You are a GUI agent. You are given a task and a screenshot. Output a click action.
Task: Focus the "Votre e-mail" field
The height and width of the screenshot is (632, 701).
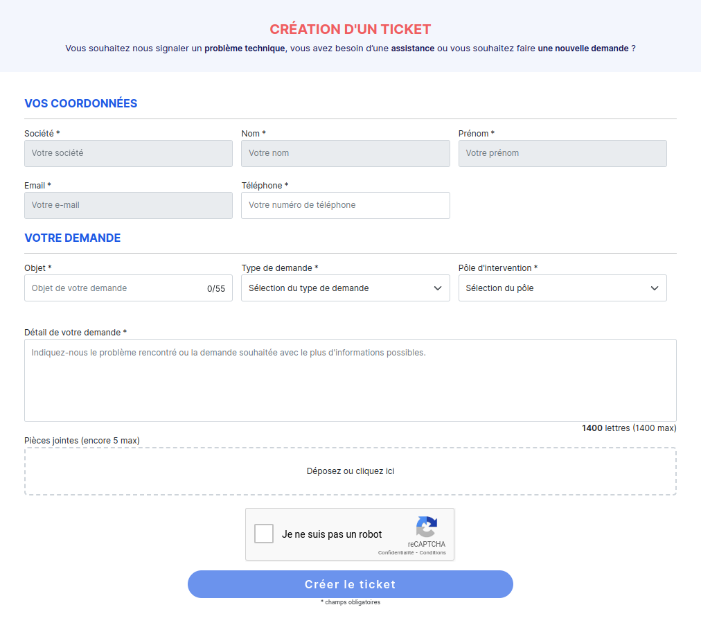(x=128, y=205)
